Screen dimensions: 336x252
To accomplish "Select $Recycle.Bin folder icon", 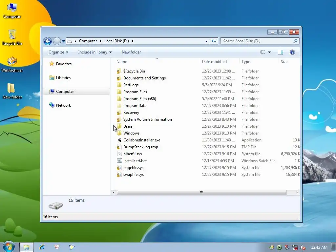I will (x=119, y=71).
